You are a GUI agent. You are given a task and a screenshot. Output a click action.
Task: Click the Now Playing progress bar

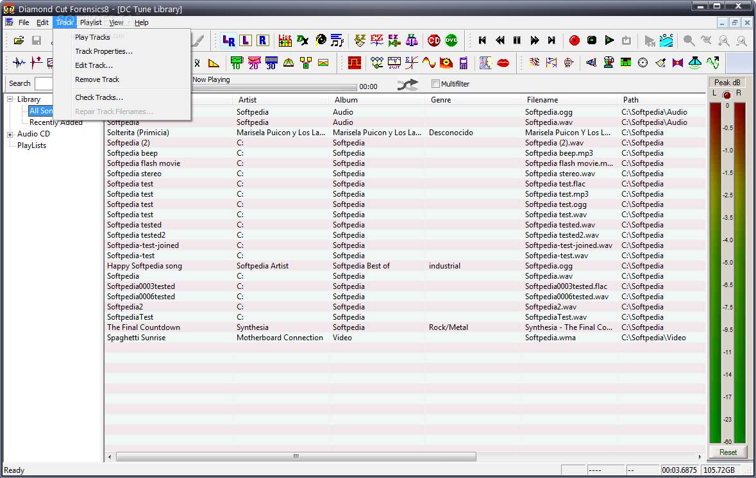click(x=275, y=88)
